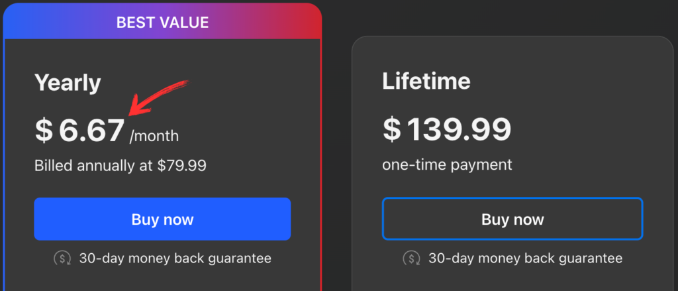Click the "/month" label beside the yearly price
The height and width of the screenshot is (291, 678).
tap(154, 136)
